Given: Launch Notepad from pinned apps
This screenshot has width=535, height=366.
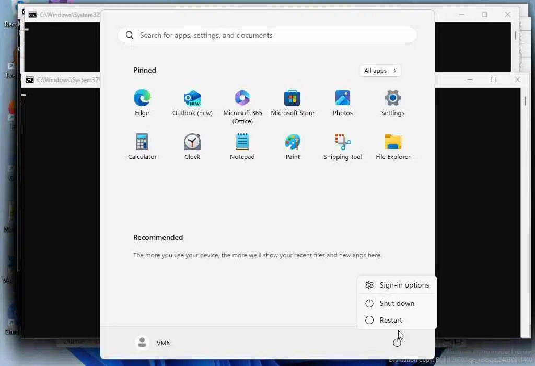Looking at the screenshot, I should [x=242, y=146].
